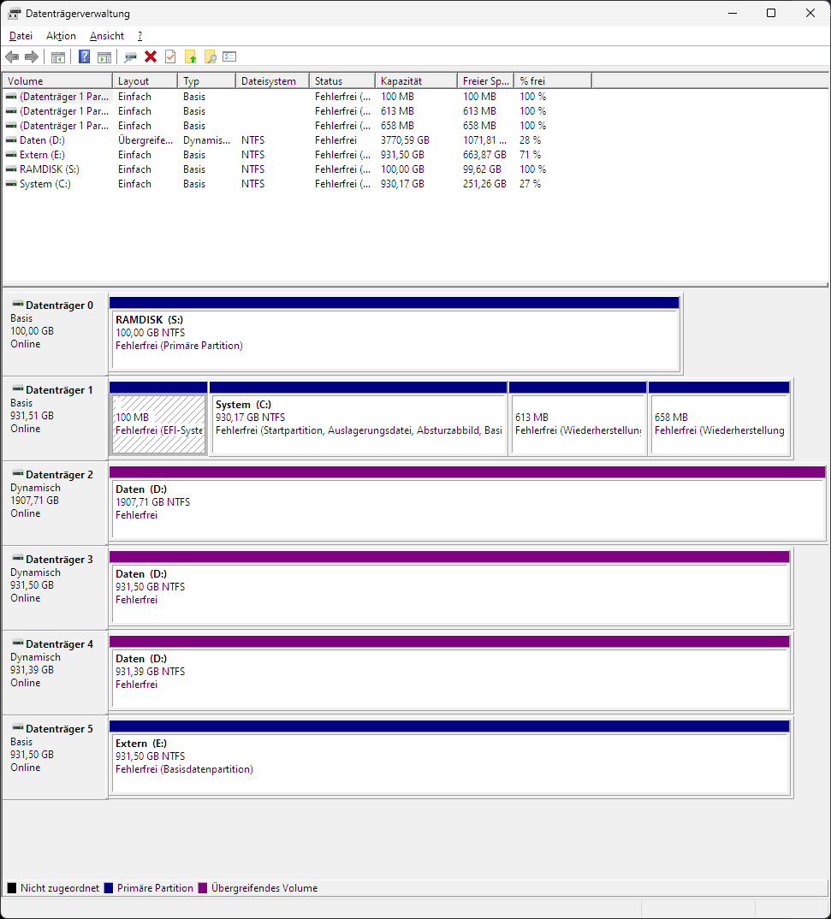Select hatched 100 MB EFI partition block

[159, 419]
